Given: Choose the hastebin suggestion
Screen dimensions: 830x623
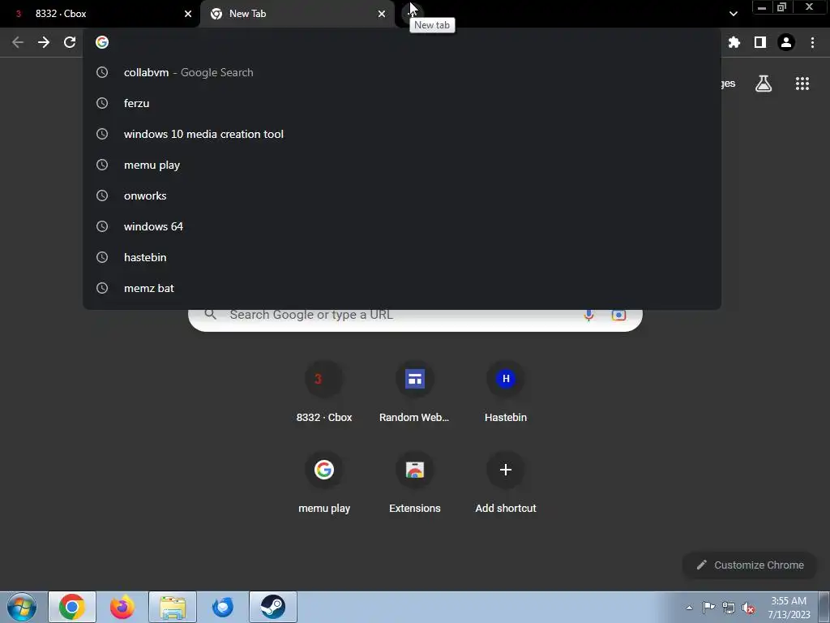Looking at the screenshot, I should [402, 257].
